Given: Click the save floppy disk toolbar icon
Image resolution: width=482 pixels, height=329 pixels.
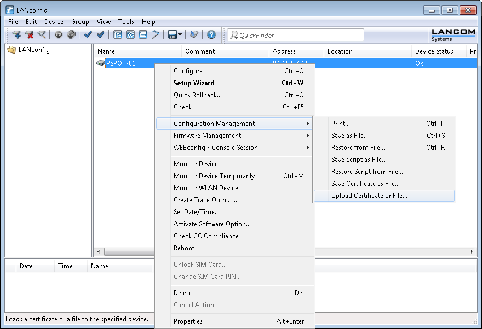Looking at the screenshot, I should [173, 35].
